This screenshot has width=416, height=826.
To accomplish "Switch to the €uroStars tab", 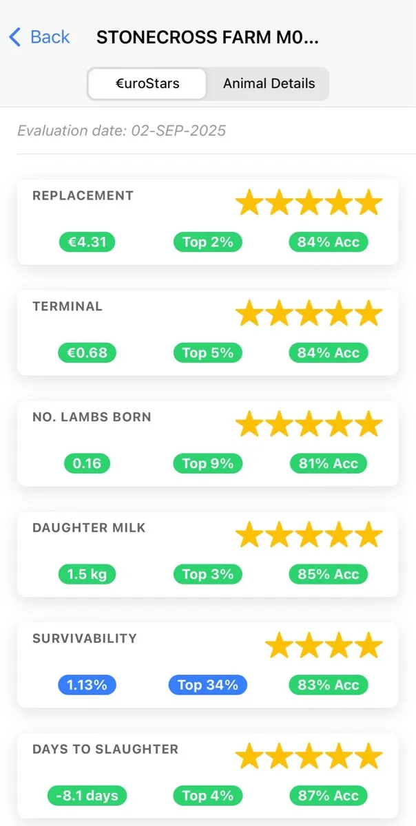I will tap(147, 84).
